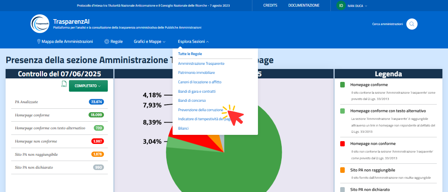The width and height of the screenshot is (448, 192).
Task: Choose Patrimonio immobiliare
Action: [196, 72]
